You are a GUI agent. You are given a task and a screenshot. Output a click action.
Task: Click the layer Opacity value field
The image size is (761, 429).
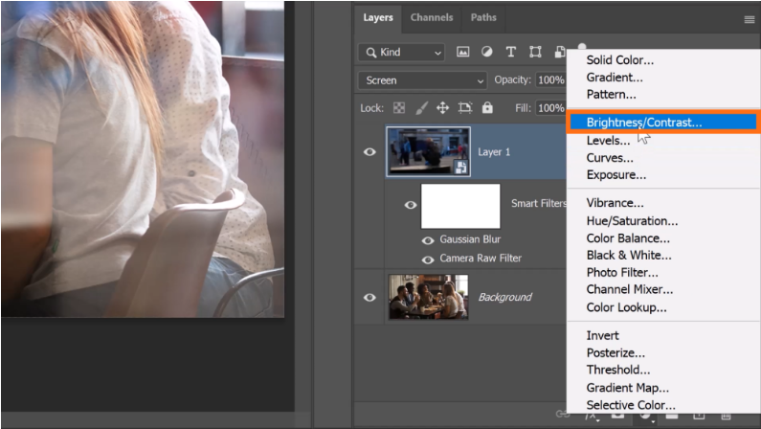549,80
